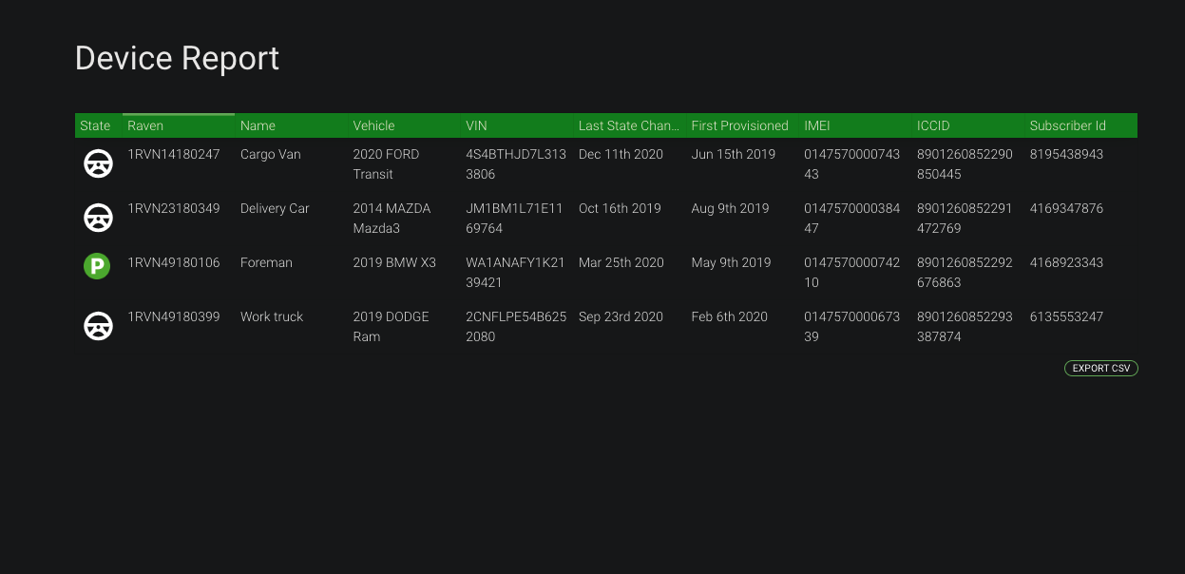Click the steering wheel icon for Work truck
Image resolution: width=1185 pixels, height=574 pixels.
point(97,327)
